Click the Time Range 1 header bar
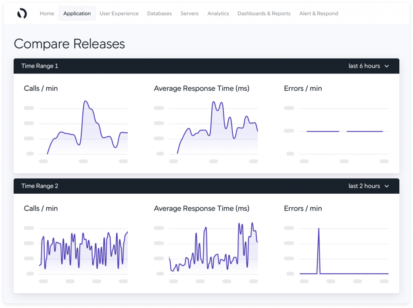Viewport: 413px width, 308px height. (x=161, y=66)
